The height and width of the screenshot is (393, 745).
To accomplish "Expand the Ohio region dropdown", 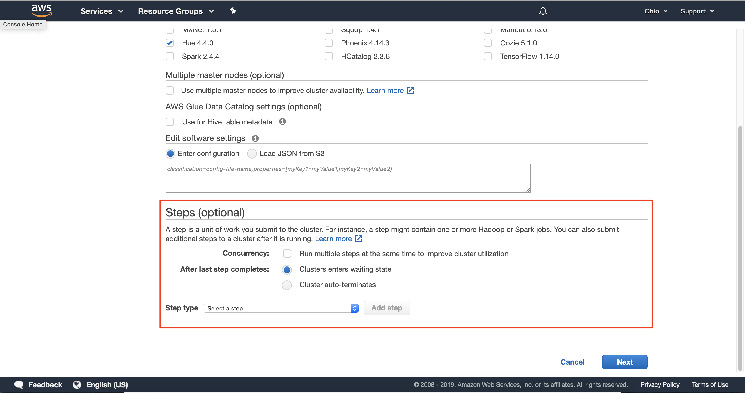I will [655, 11].
